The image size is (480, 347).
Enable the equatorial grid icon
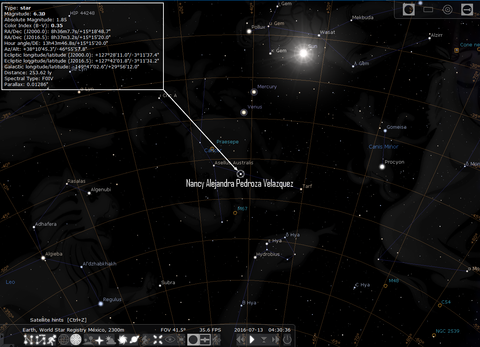(64, 340)
